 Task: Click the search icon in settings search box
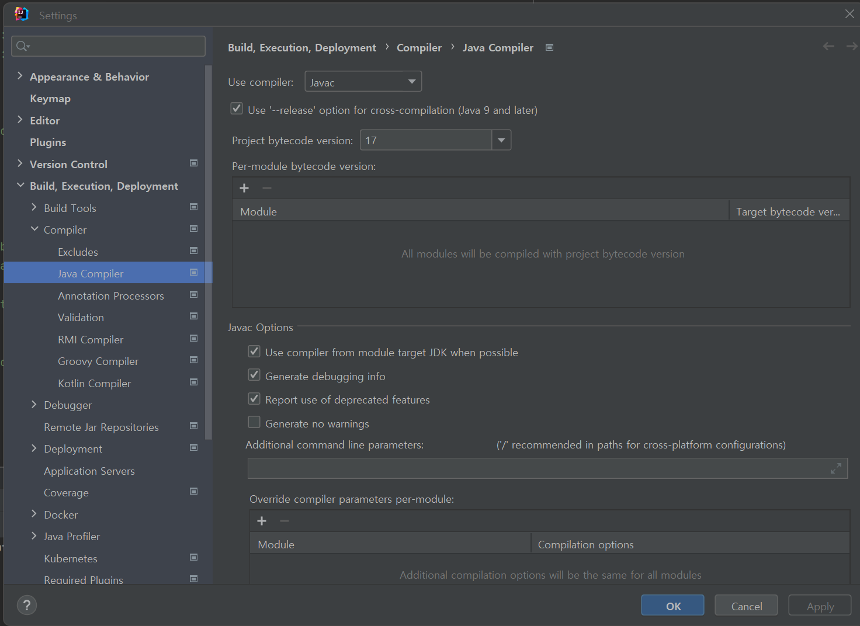[x=23, y=46]
